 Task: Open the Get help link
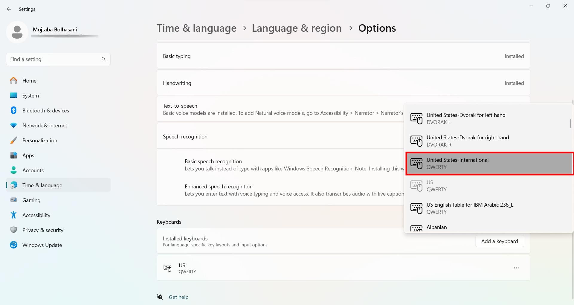point(178,297)
